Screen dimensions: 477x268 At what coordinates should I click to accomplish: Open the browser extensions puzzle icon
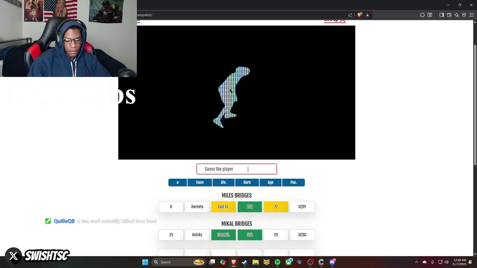pyautogui.click(x=422, y=15)
